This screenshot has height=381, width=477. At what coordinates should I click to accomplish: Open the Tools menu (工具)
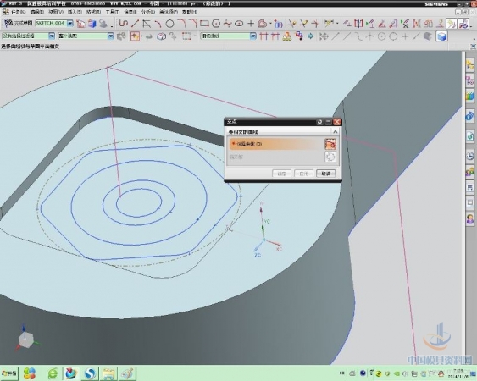coord(112,12)
